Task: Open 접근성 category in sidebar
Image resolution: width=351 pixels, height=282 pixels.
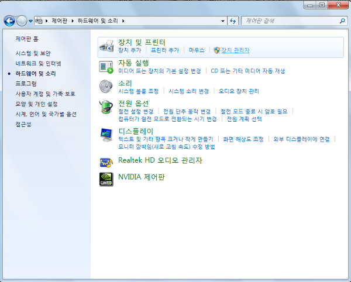Action: [23, 124]
